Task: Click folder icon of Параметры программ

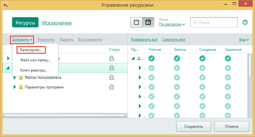Action: (21, 87)
